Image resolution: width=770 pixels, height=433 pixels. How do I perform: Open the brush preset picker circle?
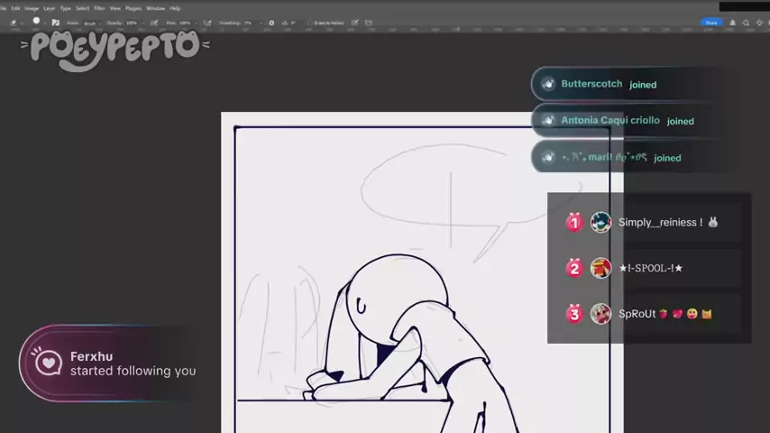point(36,22)
